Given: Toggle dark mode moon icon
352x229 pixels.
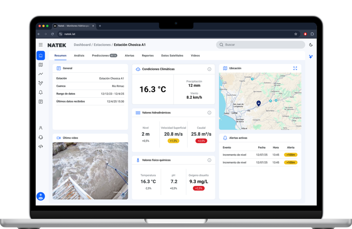Looking at the screenshot, I should tap(311, 45).
